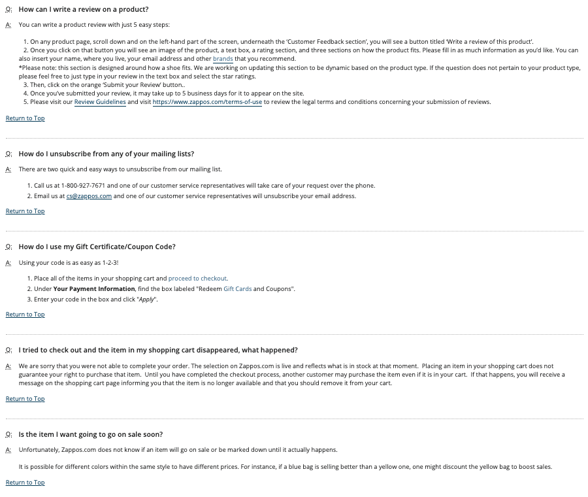This screenshot has height=497, width=588.
Task: Click the "How can I write a review on a product?" heading
Action: [x=84, y=9]
